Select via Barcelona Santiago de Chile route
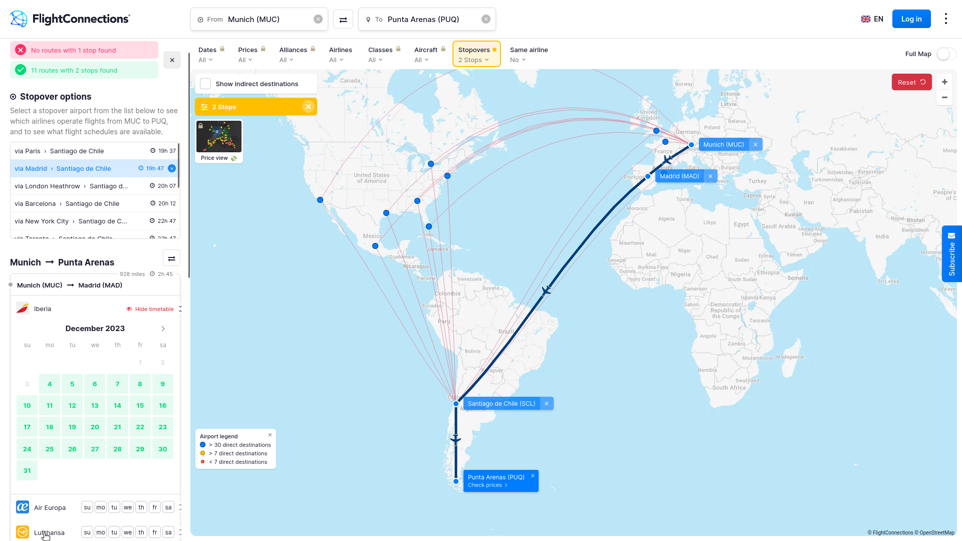 95,203
